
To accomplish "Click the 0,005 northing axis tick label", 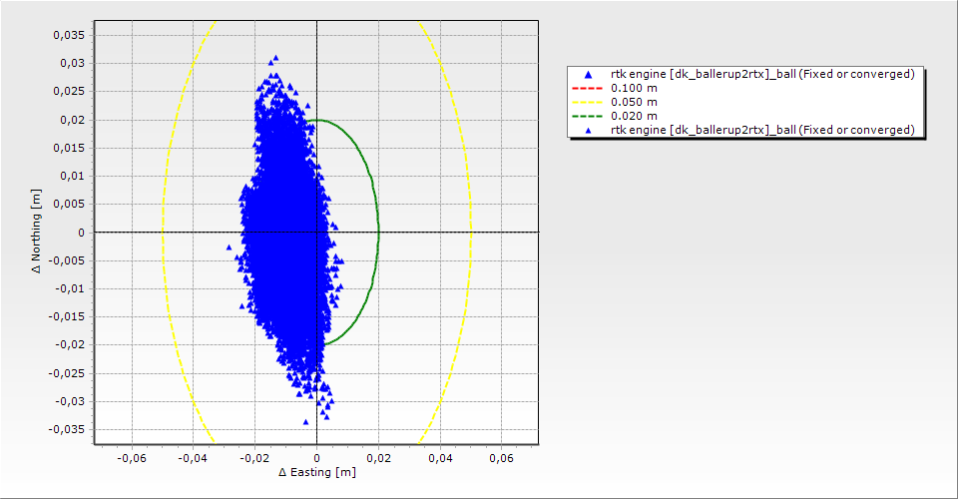I will tap(69, 204).
